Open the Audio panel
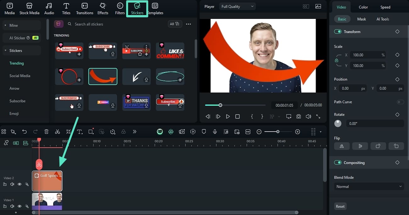 tap(49, 8)
